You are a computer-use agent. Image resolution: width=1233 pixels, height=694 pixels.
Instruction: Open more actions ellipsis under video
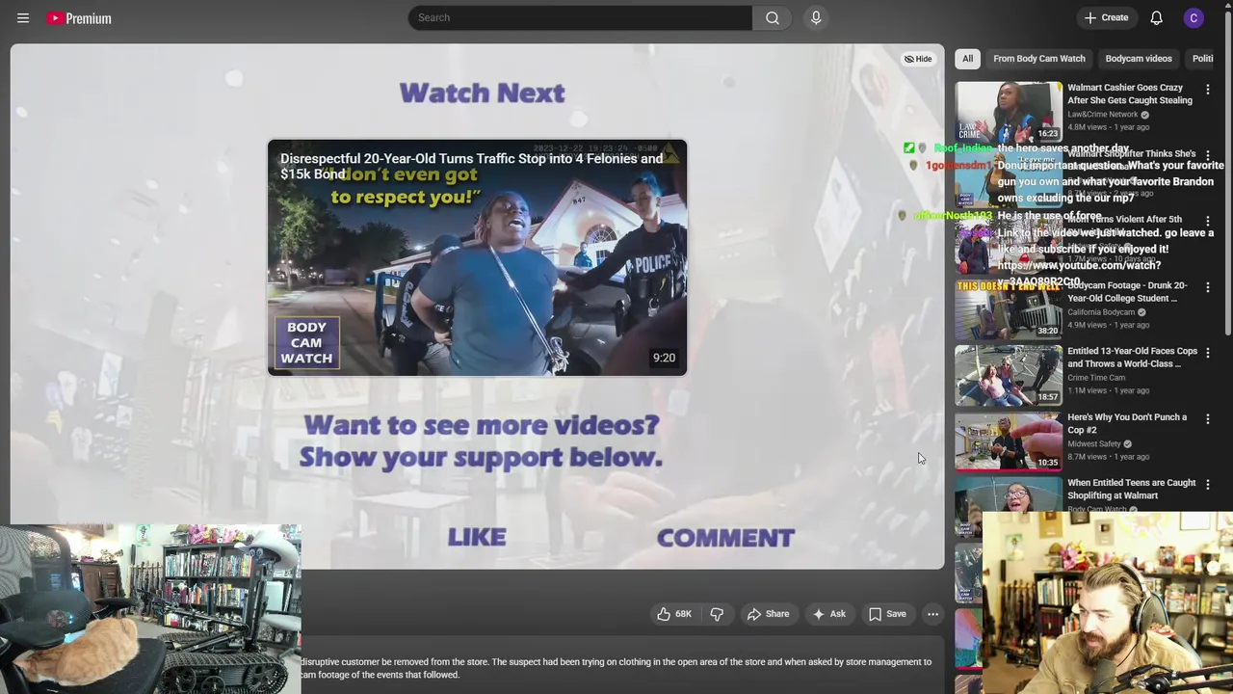(932, 614)
